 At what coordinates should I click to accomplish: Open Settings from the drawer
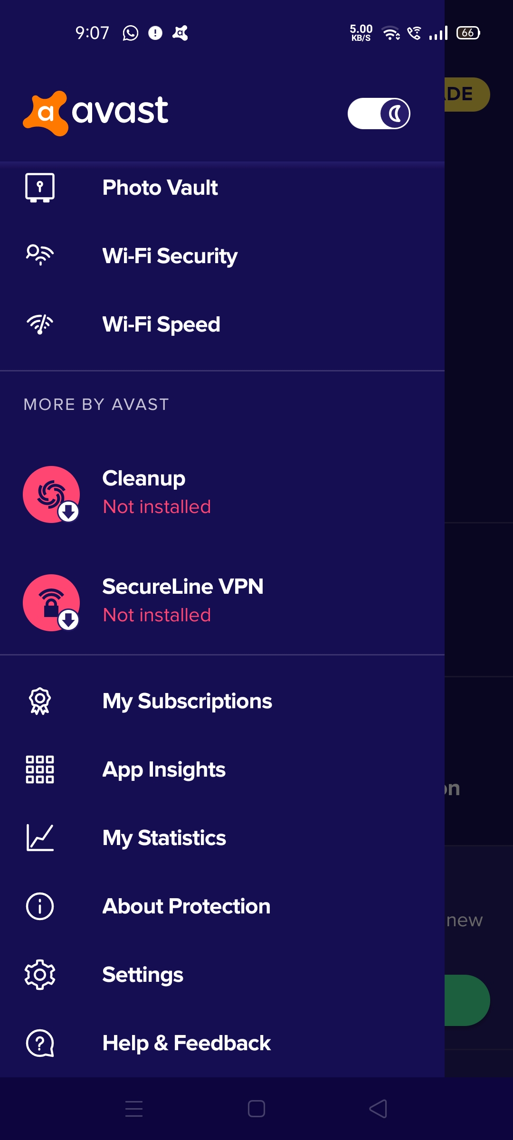pos(142,975)
